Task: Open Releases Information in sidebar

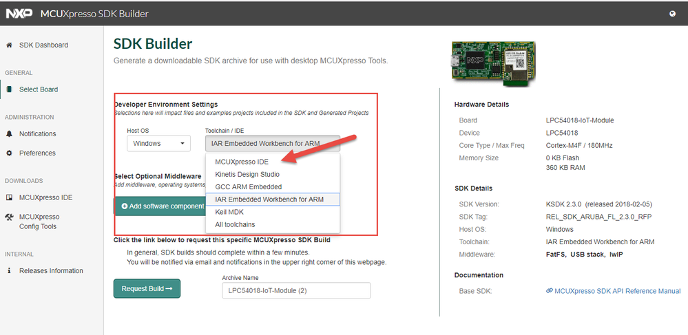Action: click(x=51, y=270)
